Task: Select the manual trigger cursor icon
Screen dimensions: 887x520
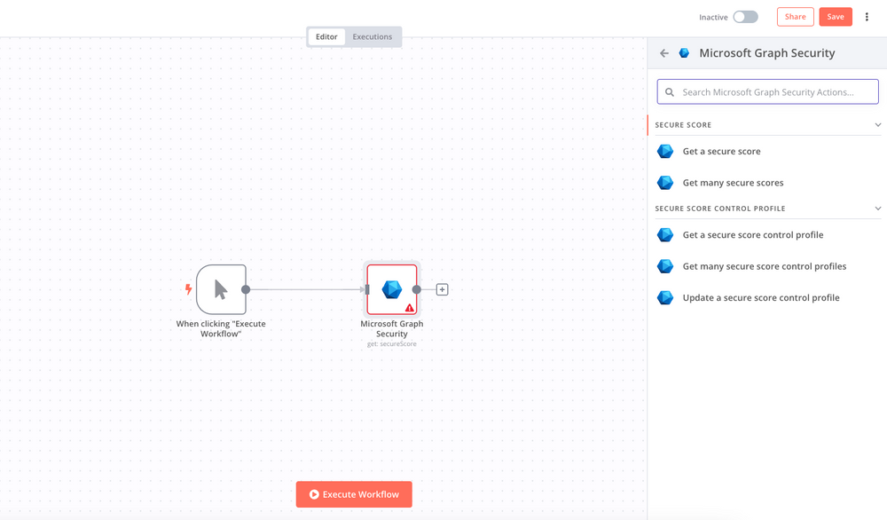Action: (221, 288)
